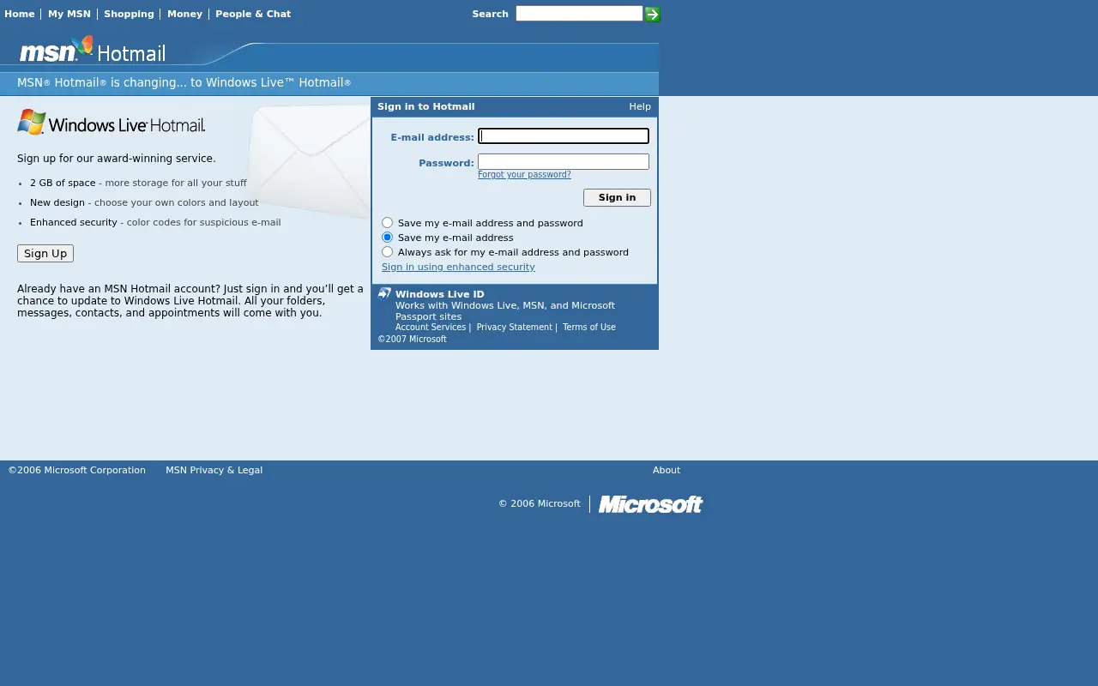Open the Privacy Statement link
This screenshot has width=1098, height=686.
(x=514, y=328)
